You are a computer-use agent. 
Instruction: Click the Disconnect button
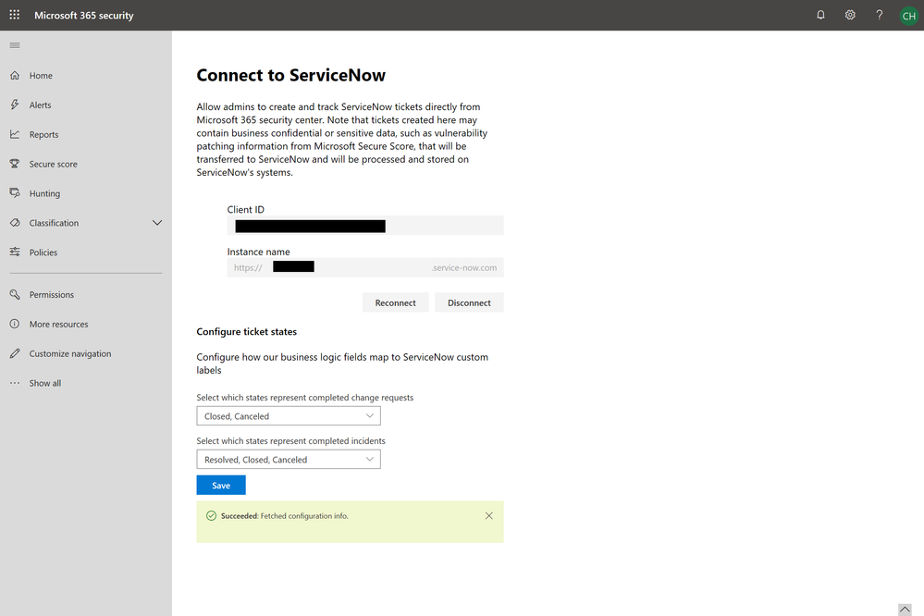coord(469,302)
